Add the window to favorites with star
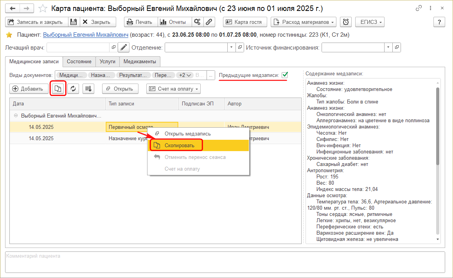 tap(43, 8)
